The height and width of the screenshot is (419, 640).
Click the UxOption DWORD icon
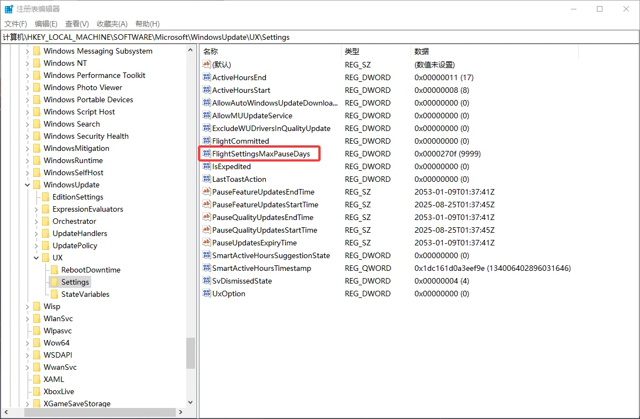207,293
